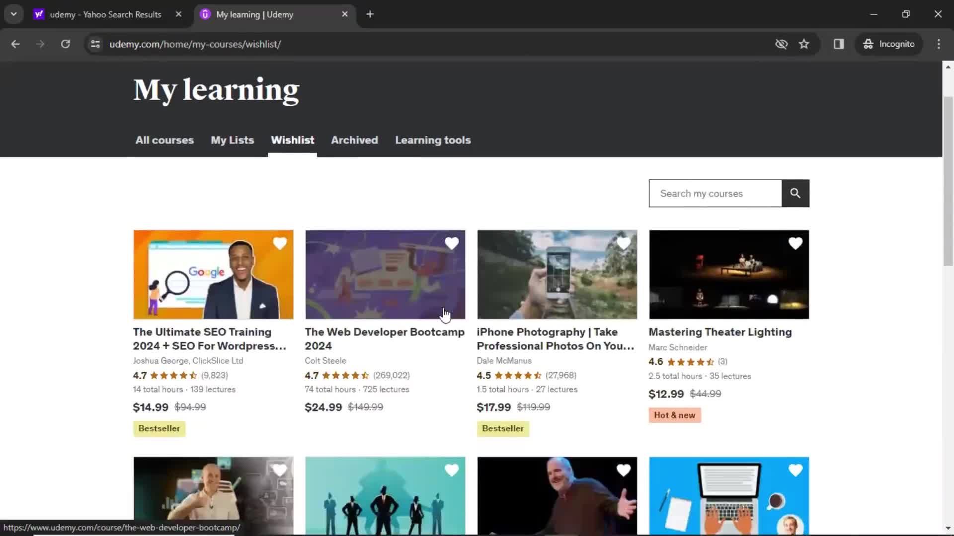954x536 pixels.
Task: Click instructor name Marc Schneider
Action: coord(678,347)
